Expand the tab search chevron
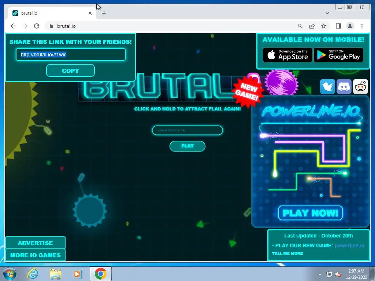 (x=327, y=13)
